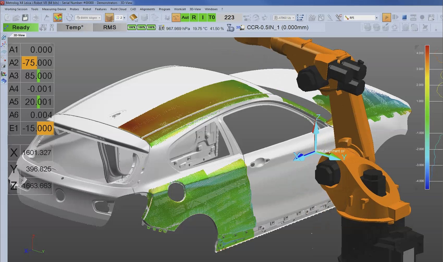
Task: Select the eraser tool in the toolbar
Action: point(133,17)
